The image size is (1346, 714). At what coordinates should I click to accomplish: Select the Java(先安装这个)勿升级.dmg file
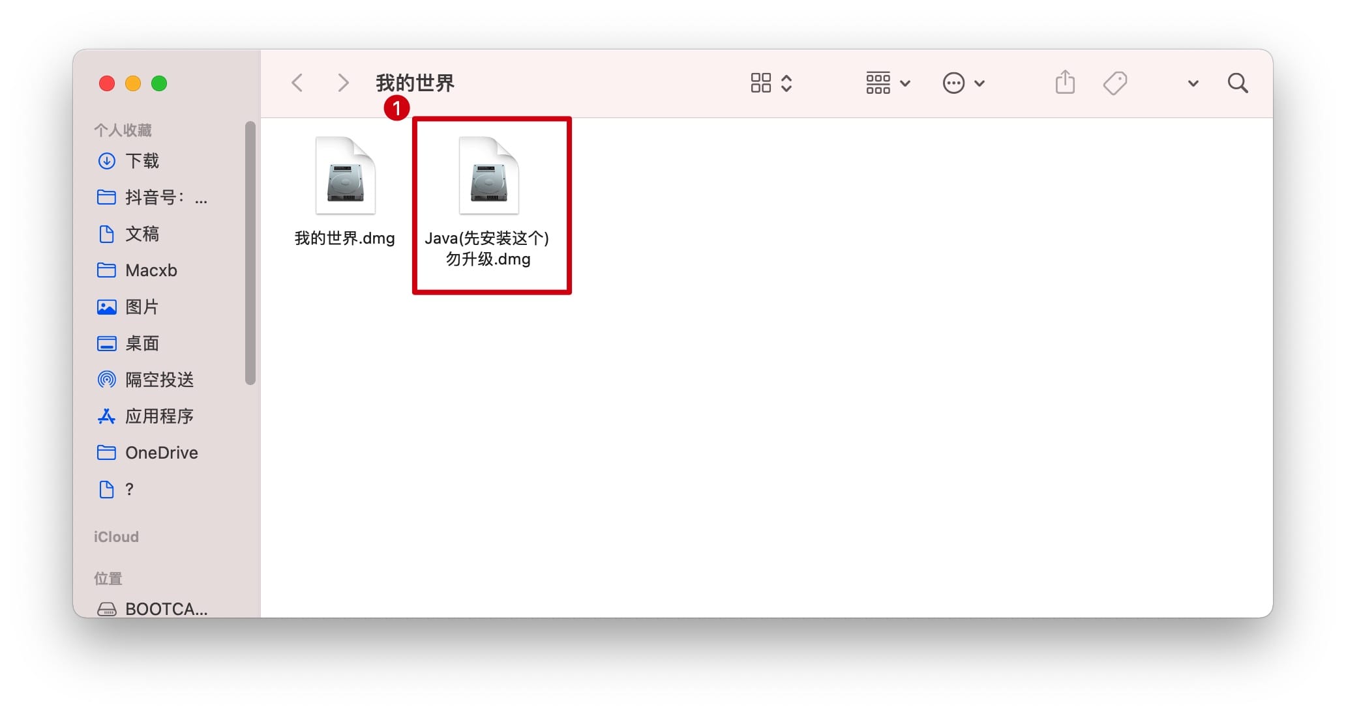(x=488, y=202)
